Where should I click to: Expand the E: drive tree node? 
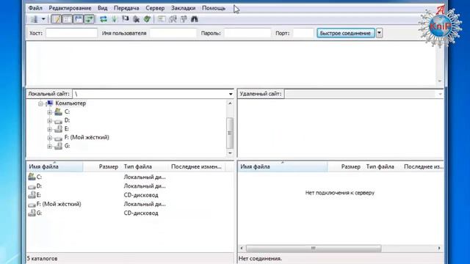[50, 129]
